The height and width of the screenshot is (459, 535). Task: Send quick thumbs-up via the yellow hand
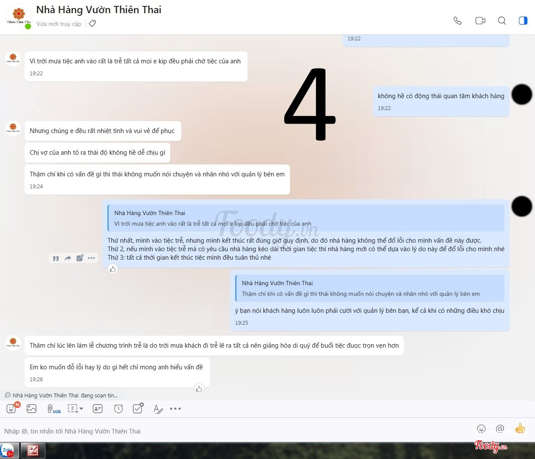(520, 428)
